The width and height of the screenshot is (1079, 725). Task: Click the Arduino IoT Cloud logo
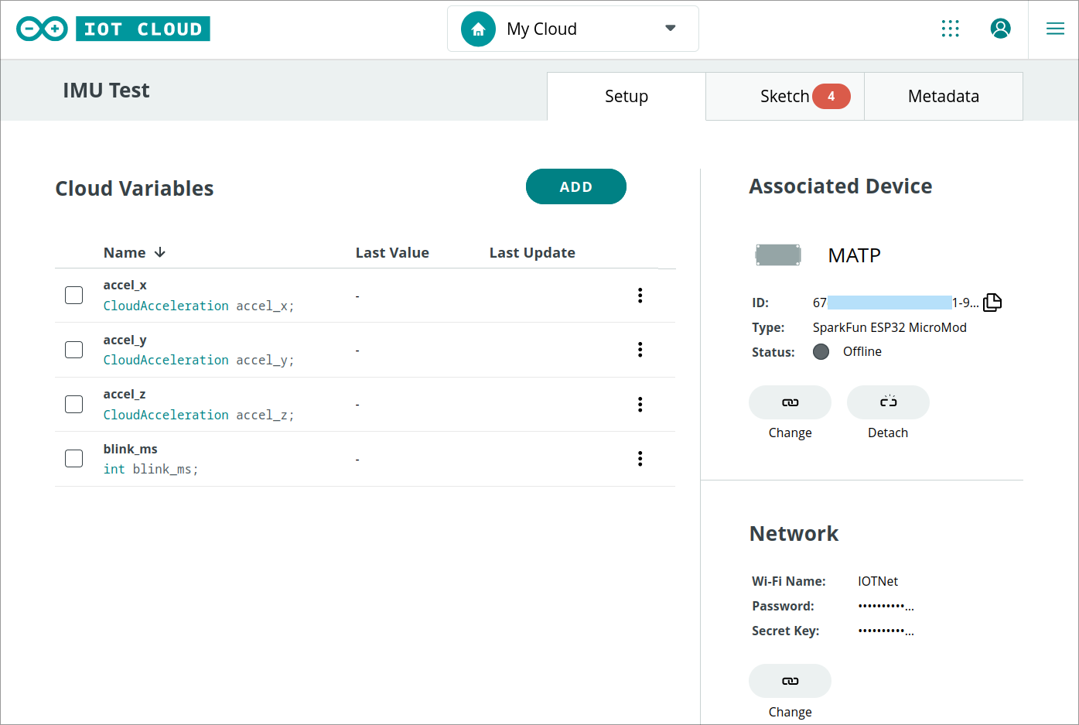point(113,28)
